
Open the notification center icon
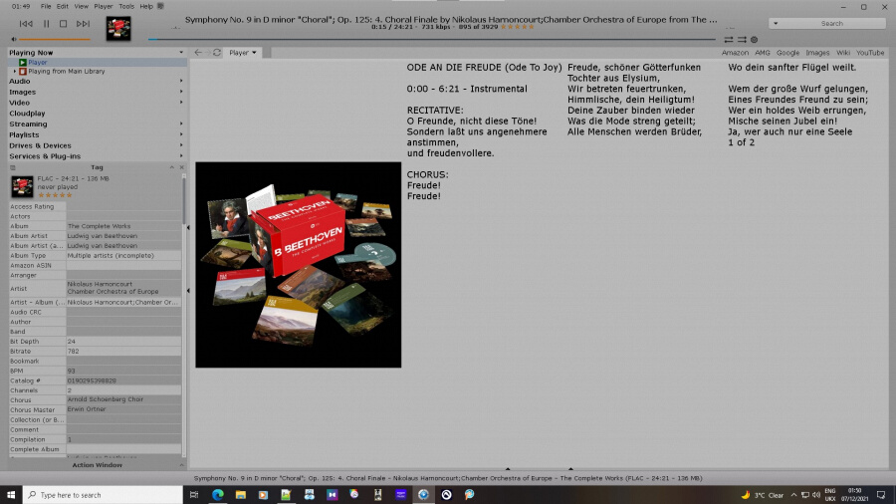pyautogui.click(x=881, y=495)
